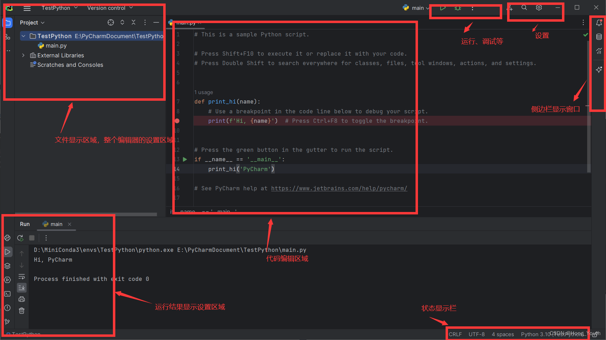This screenshot has width=606, height=340.
Task: Click 'Process finished with exit code 0'
Action: (92, 279)
